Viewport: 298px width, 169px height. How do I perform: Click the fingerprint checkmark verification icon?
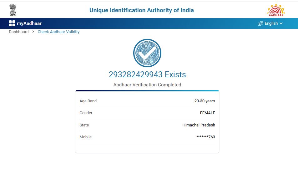coord(147,53)
